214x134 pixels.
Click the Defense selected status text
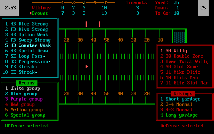(182, 126)
